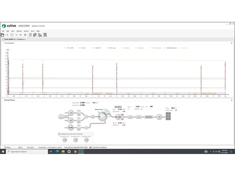
Task: Open the Documentation pages icon
Action: pos(30,35)
